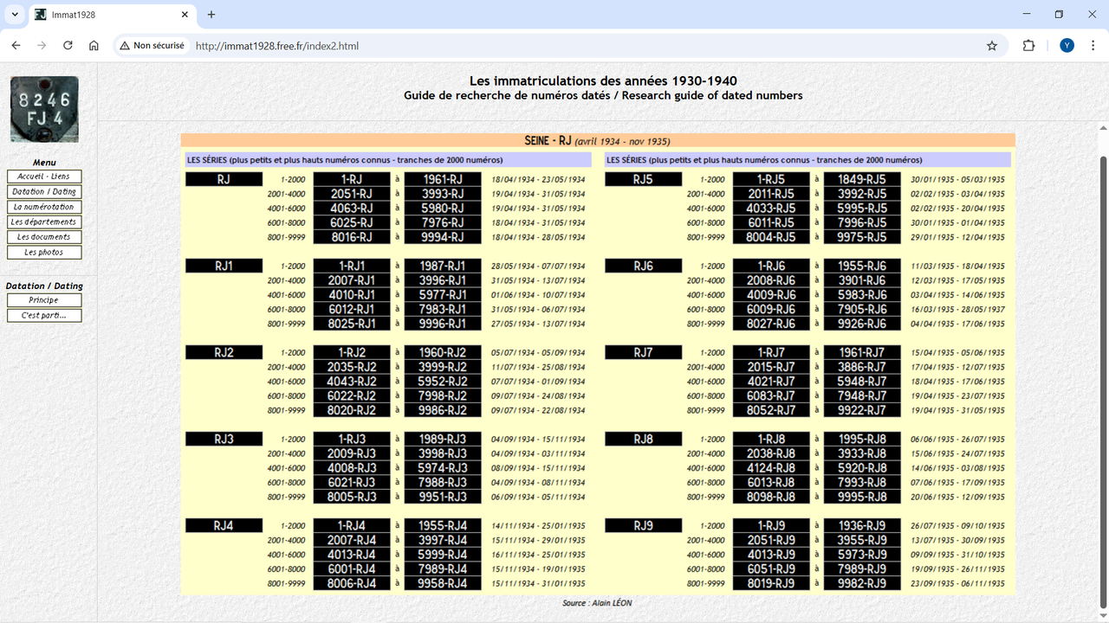The height and width of the screenshot is (623, 1109).
Task: Click the RJ6 series header plate
Action: 643,266
